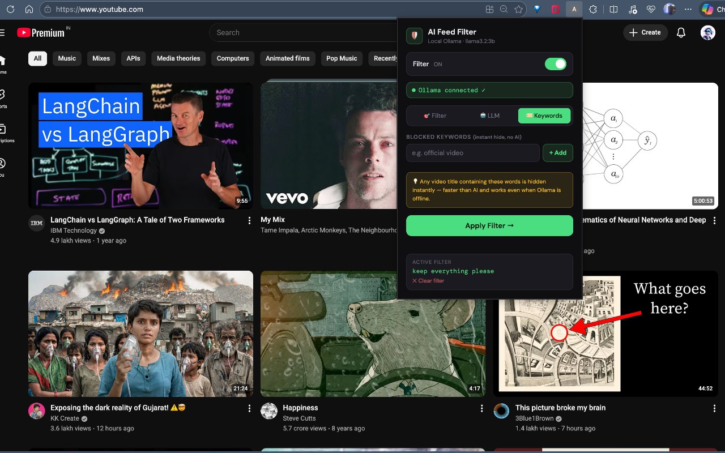This screenshot has height=453, width=725.
Task: Filter feed by Pop Music chip
Action: 342,58
